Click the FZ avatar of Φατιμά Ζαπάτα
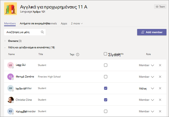Screen dimensions: 169x117 10,77
